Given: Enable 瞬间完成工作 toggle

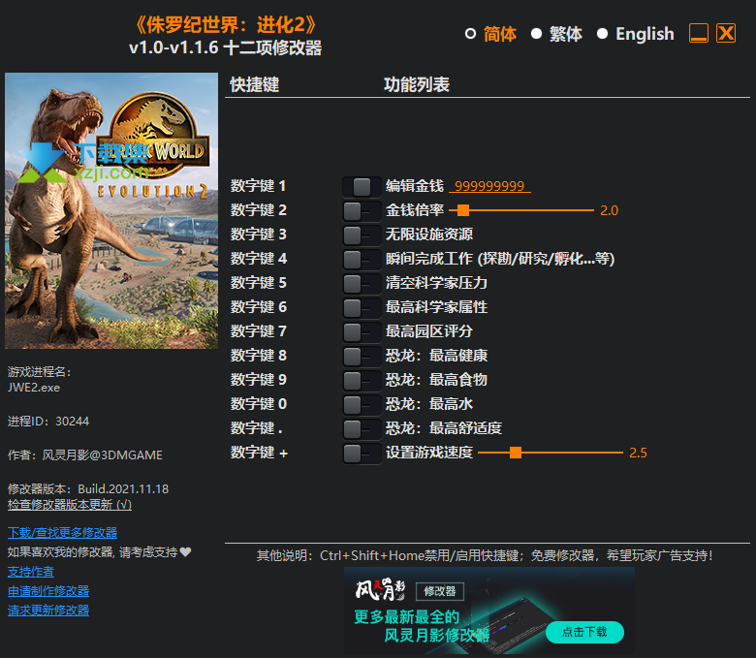Looking at the screenshot, I should (362, 260).
